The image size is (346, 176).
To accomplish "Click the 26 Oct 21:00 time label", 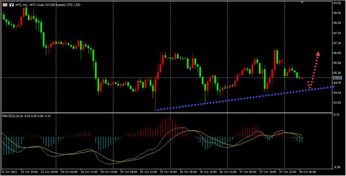I will 228,172.
